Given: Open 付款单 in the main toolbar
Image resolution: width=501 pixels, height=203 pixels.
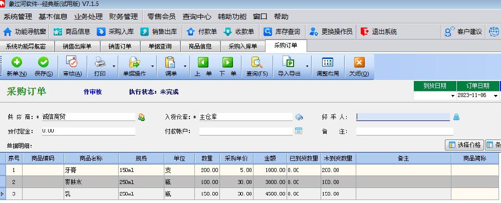Looking at the screenshot, I should pyautogui.click(x=201, y=31).
